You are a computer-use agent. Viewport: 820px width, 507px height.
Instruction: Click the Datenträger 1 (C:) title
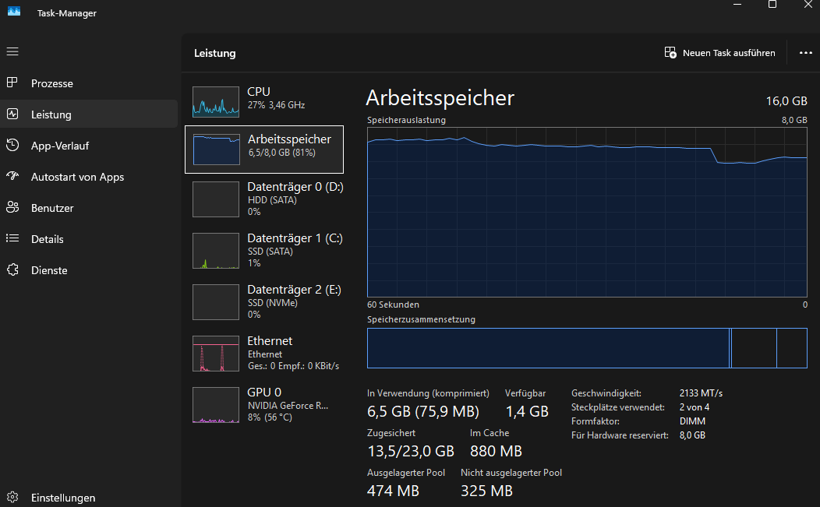[295, 238]
